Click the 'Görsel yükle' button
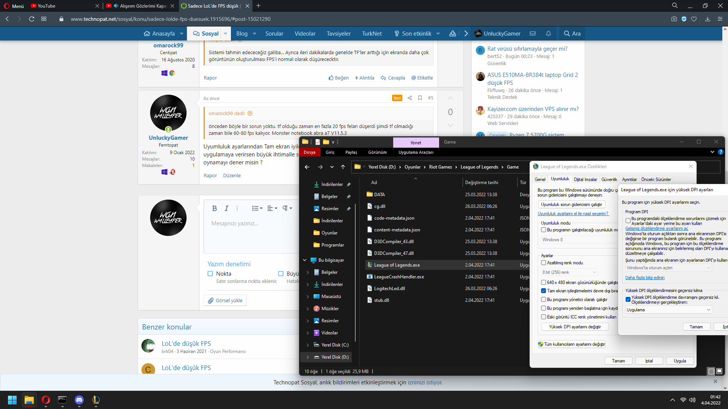The height and width of the screenshot is (409, 728). pos(225,301)
